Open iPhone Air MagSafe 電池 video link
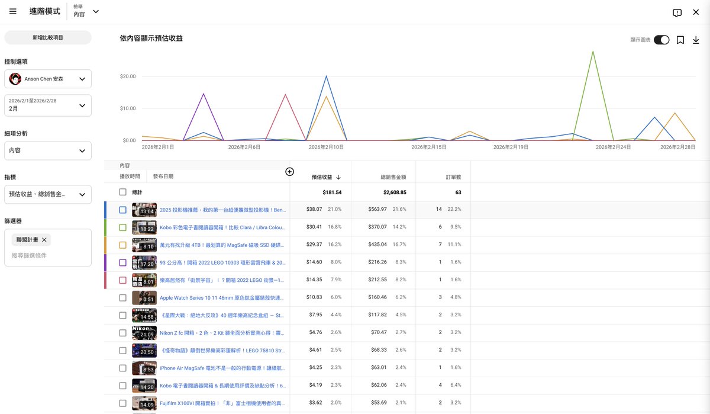The height and width of the screenshot is (414, 710). tap(222, 368)
